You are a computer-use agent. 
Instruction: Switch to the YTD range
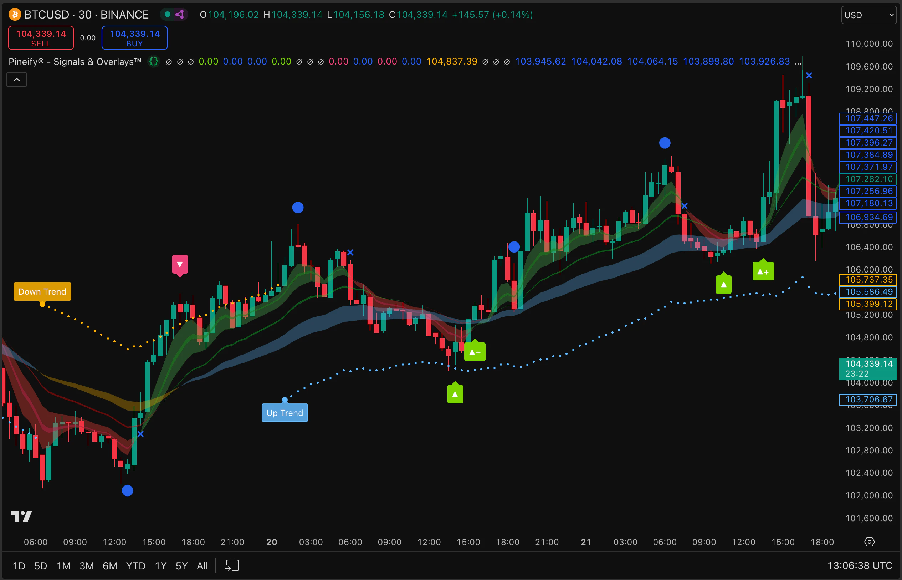(135, 566)
